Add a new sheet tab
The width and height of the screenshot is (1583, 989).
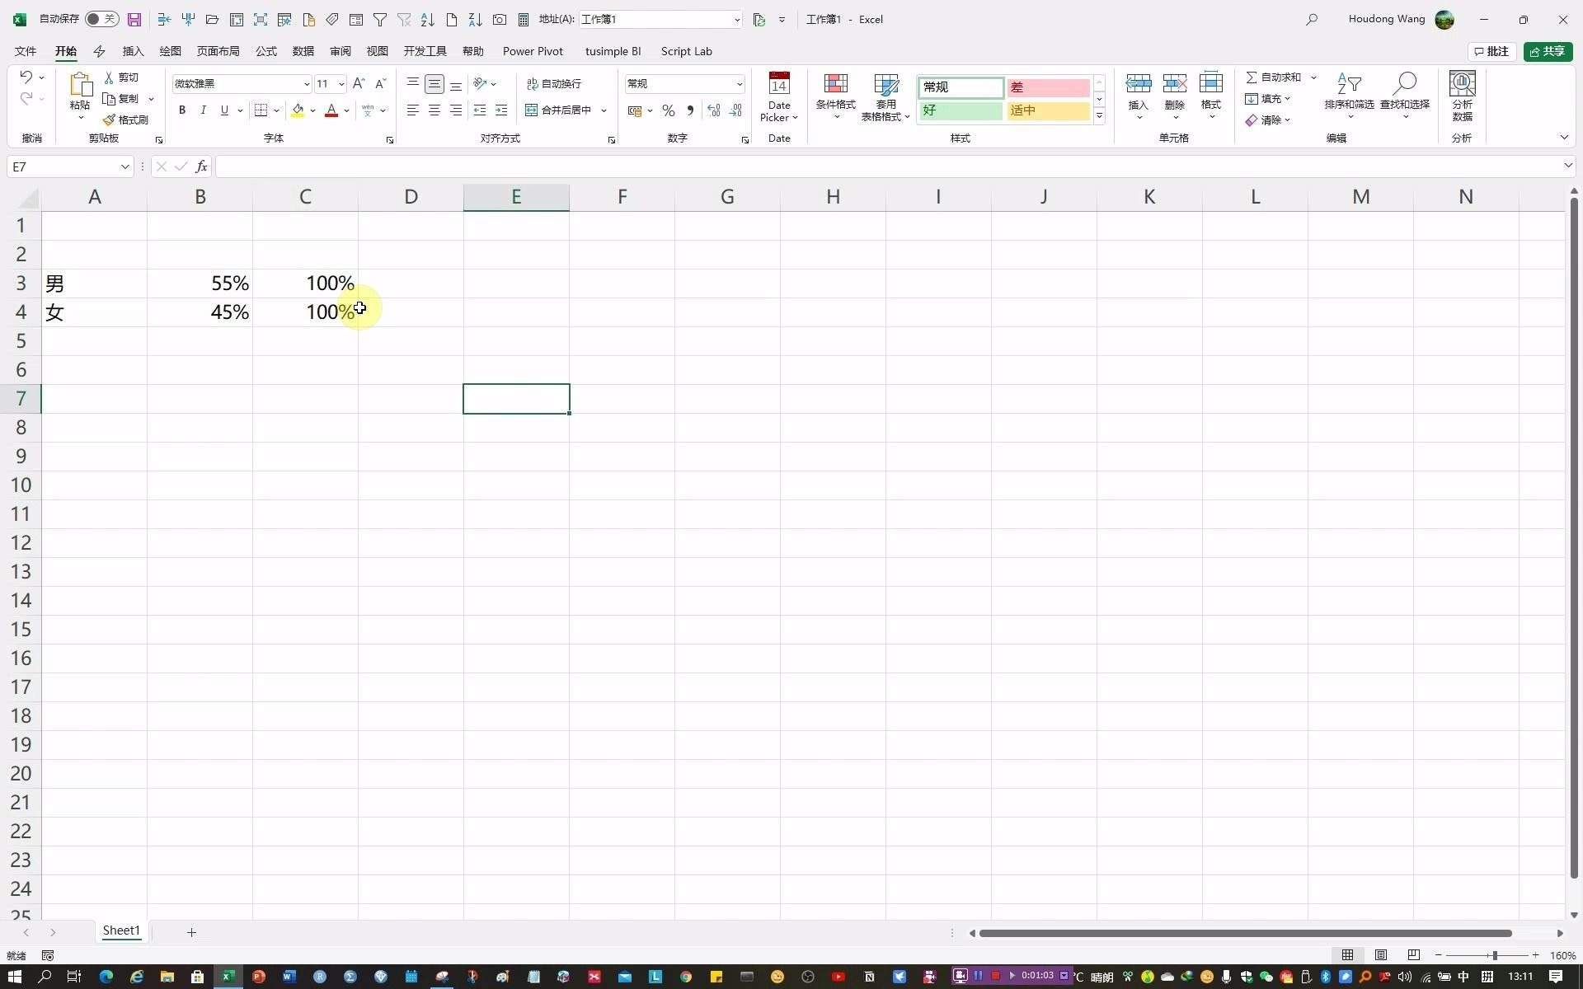click(x=191, y=932)
